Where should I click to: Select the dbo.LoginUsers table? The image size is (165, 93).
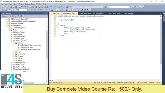(x=20, y=63)
